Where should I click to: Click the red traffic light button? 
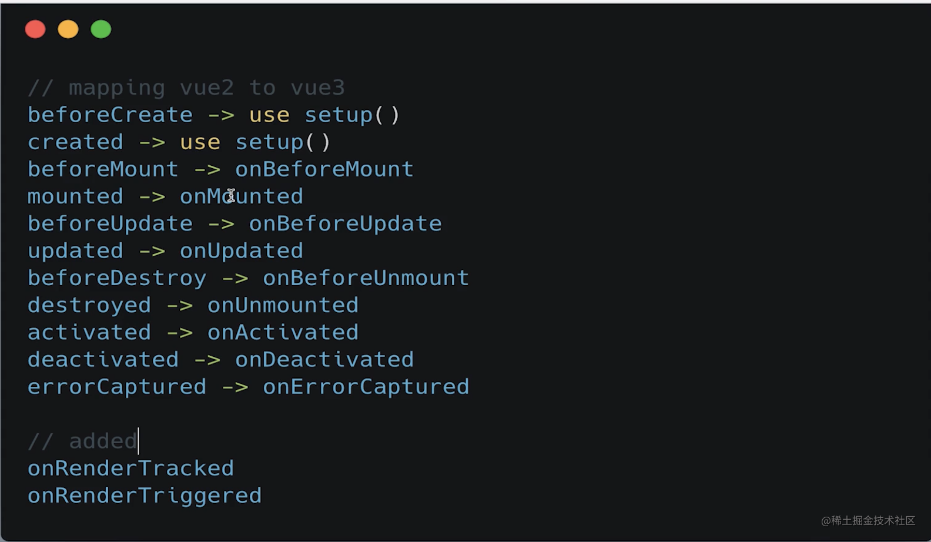coord(35,28)
